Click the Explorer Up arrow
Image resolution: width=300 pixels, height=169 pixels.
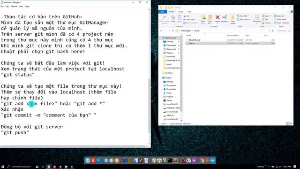[x=173, y=31]
